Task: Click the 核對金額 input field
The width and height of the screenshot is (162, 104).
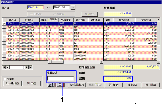Action: [60, 79]
